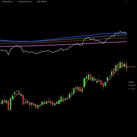The height and width of the screenshot is (137, 137).
Task: Select the tallest green candle at the far left
Action: tap(11, 104)
